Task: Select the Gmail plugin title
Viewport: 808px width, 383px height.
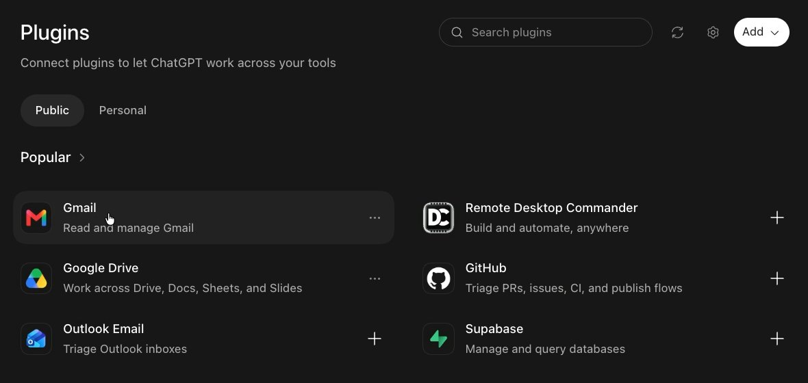Action: click(79, 208)
